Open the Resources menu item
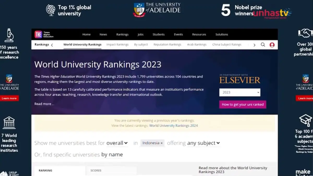313x176 pixels. 199,34
